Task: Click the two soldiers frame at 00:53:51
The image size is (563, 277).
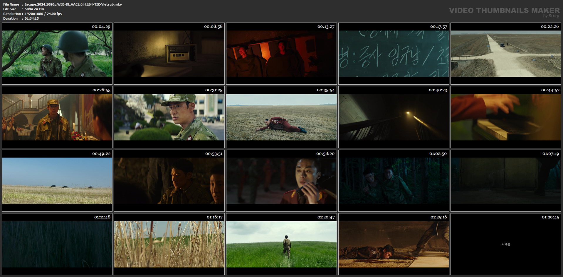Action: tap(169, 181)
